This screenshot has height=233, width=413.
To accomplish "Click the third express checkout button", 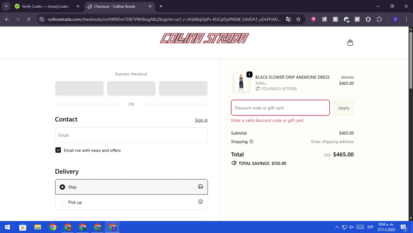I will point(183,88).
